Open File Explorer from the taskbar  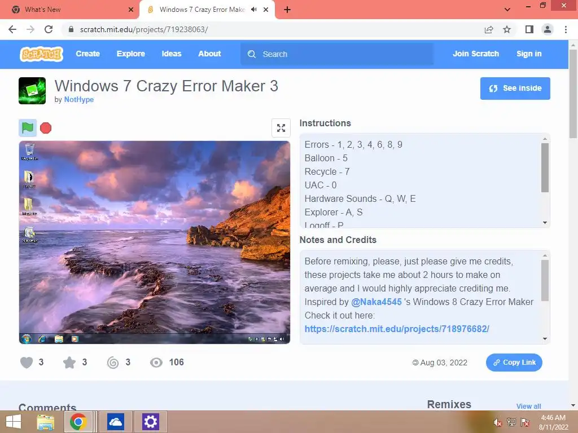pyautogui.click(x=46, y=422)
